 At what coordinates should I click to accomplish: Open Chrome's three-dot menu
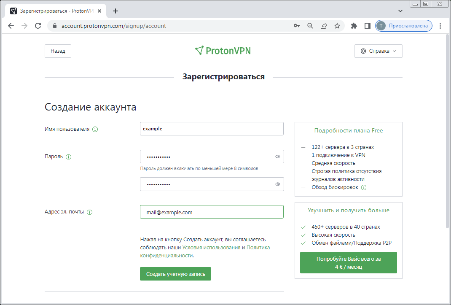(x=440, y=26)
